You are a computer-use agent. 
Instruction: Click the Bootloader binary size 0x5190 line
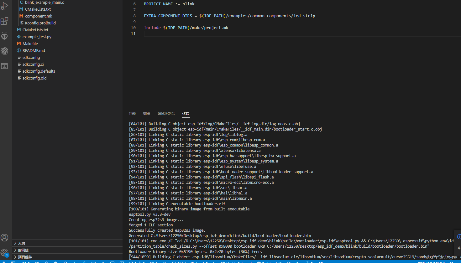[x=196, y=252]
